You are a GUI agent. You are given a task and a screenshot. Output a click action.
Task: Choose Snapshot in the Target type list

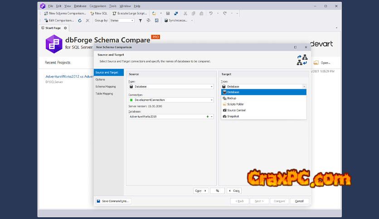(264, 116)
